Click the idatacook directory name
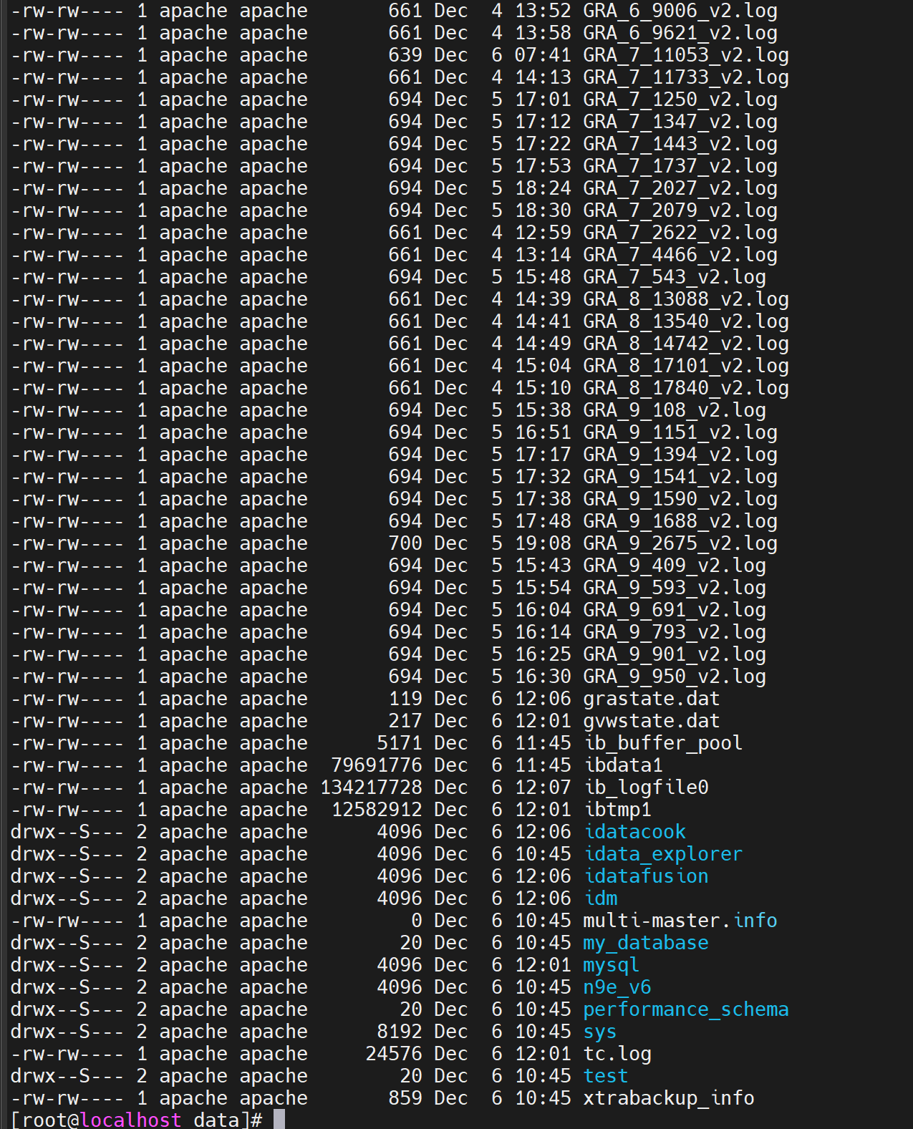The width and height of the screenshot is (913, 1129). tap(634, 832)
